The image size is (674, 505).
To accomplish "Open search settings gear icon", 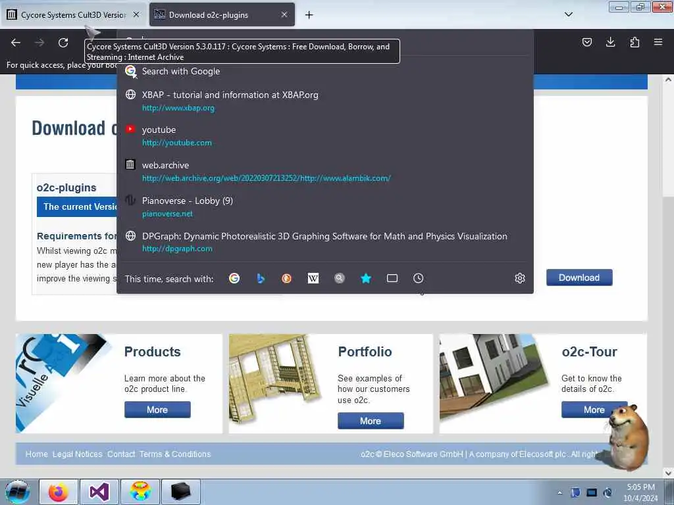I will tap(520, 278).
